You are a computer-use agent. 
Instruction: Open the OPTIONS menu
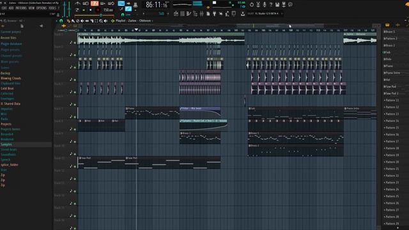tap(41, 8)
